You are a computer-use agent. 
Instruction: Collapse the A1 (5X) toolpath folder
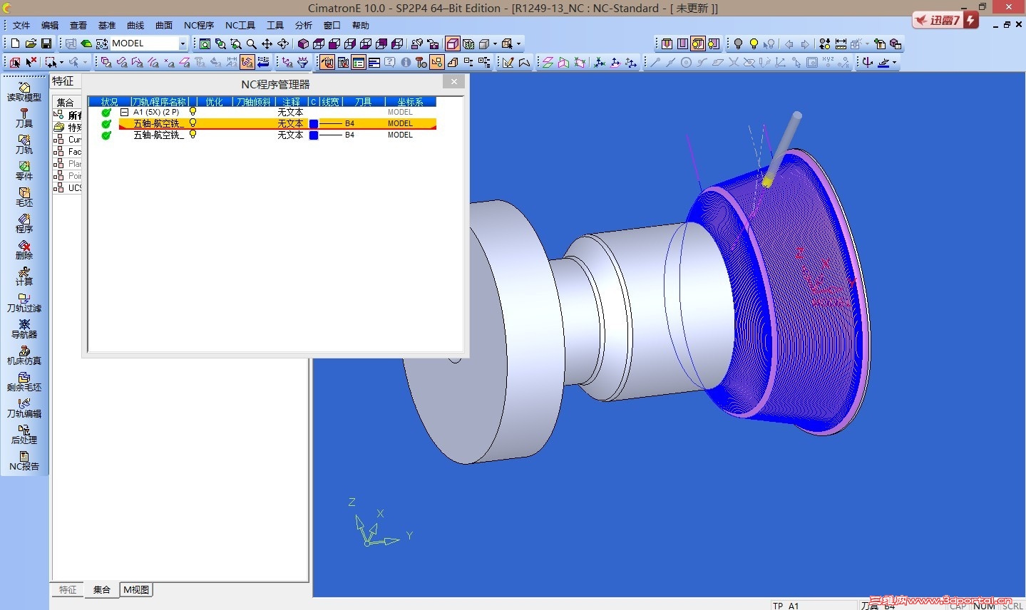point(124,112)
